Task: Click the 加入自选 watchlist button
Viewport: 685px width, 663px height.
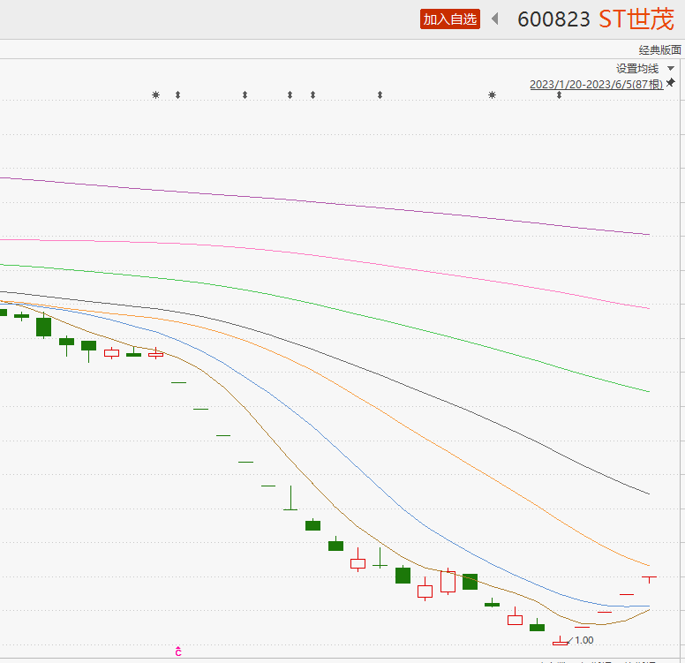Action: pos(450,19)
